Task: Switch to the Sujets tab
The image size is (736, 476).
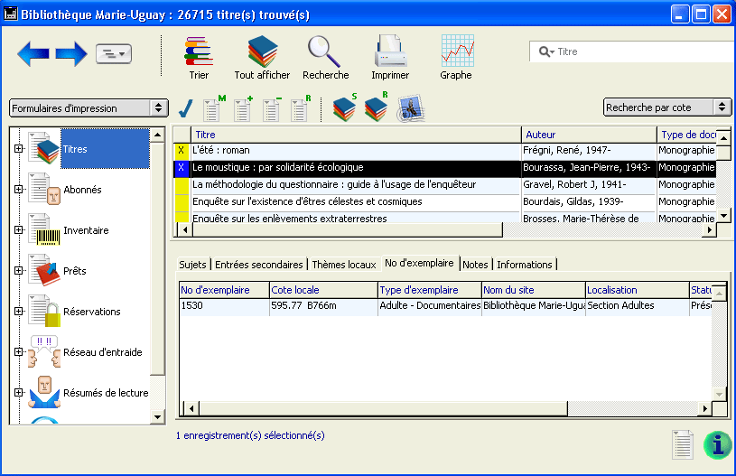Action: tap(192, 265)
